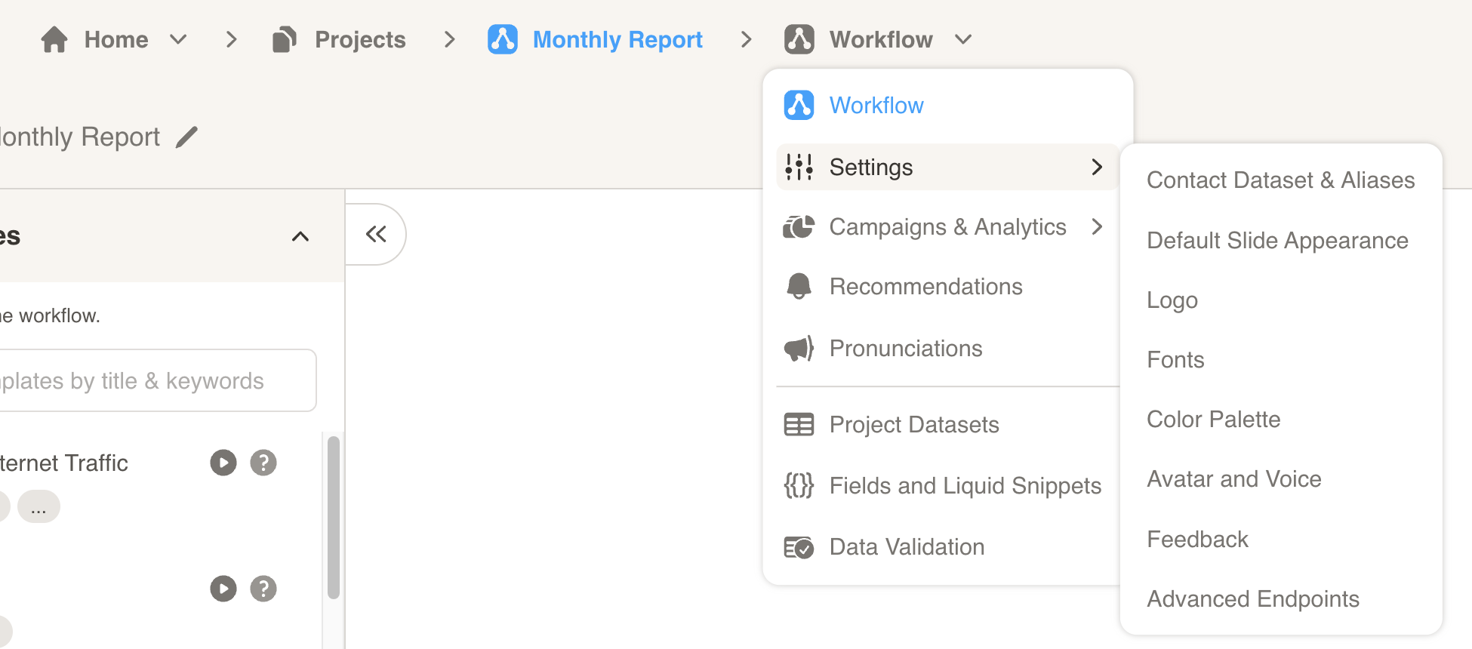Click the Recommendations bell icon
Screen dimensions: 1472x649
pyautogui.click(x=799, y=287)
